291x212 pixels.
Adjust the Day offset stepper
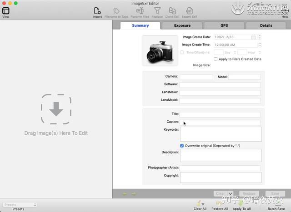tap(235, 53)
